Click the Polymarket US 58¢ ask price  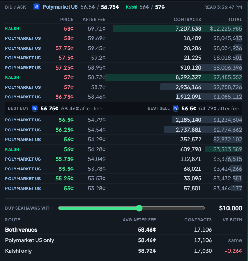click(x=69, y=38)
